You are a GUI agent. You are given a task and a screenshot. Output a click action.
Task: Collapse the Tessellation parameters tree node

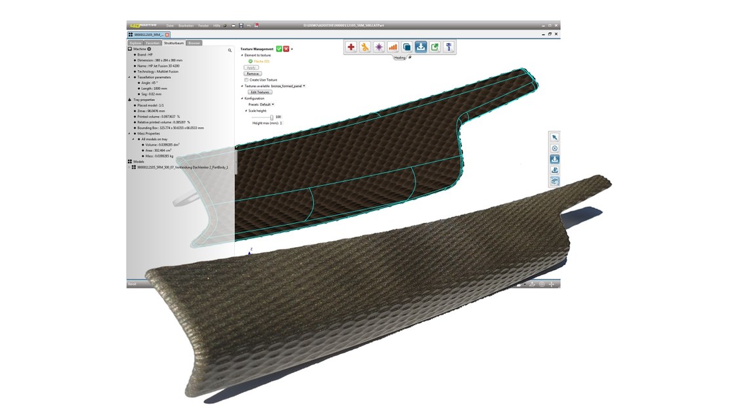(x=130, y=77)
